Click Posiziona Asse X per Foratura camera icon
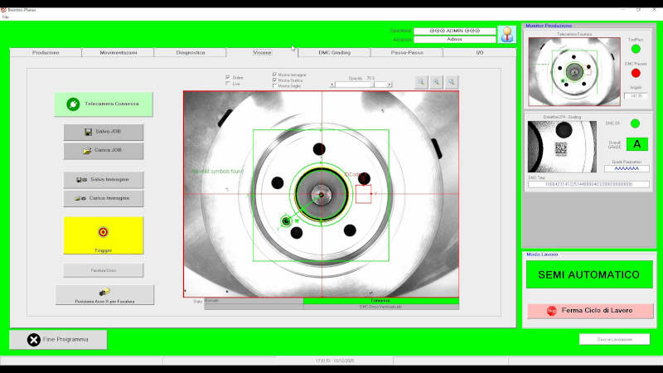 [x=104, y=292]
